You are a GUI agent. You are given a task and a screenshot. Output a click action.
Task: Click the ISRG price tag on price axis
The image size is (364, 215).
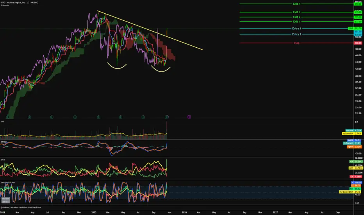[351, 29]
